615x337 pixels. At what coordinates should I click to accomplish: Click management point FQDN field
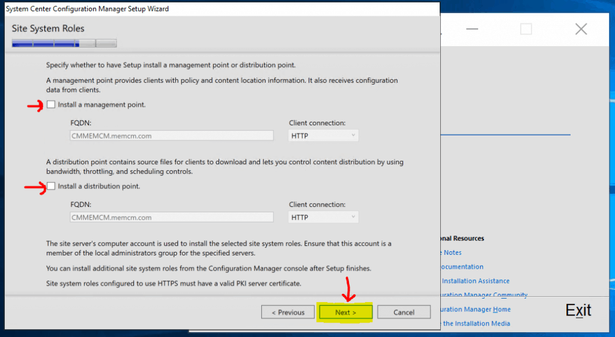(x=171, y=136)
